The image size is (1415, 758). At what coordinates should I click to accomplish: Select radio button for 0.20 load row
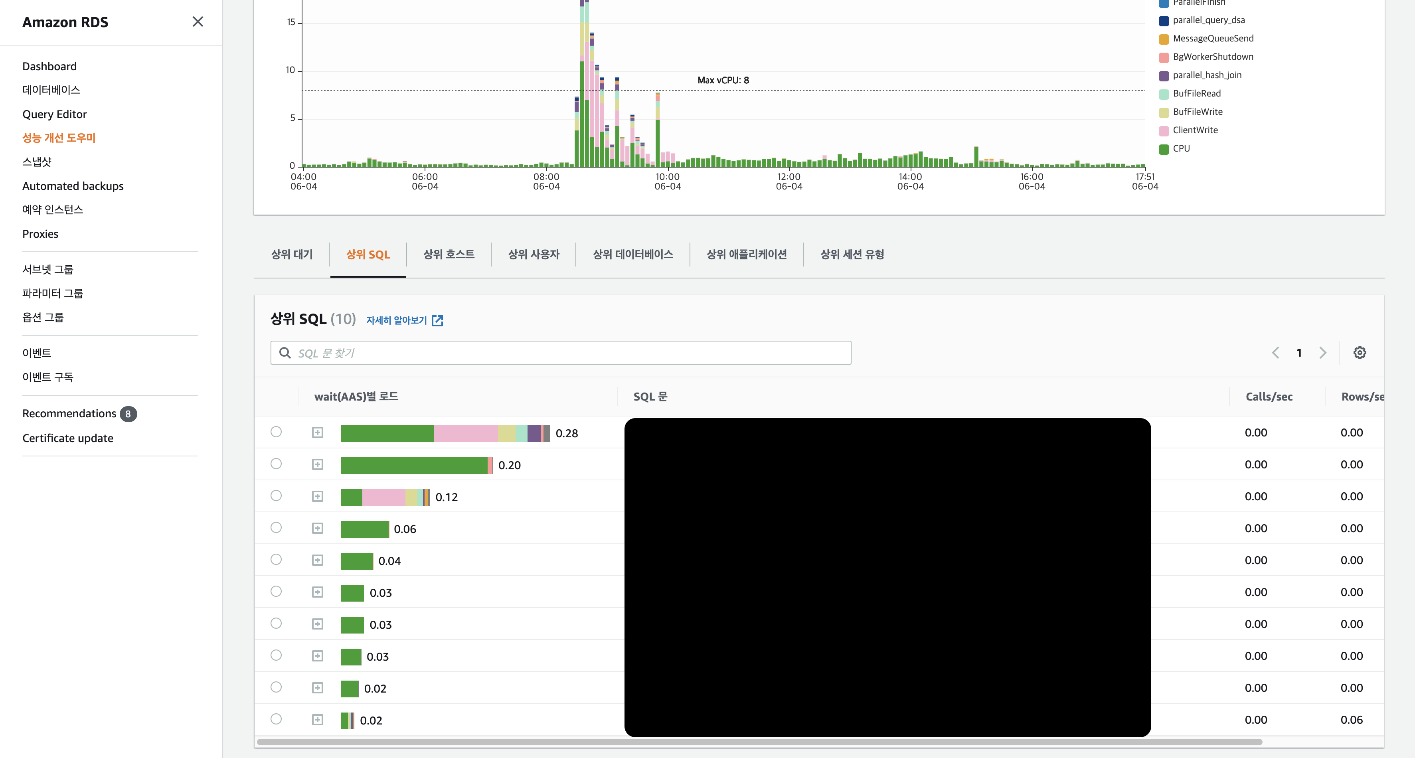click(276, 464)
